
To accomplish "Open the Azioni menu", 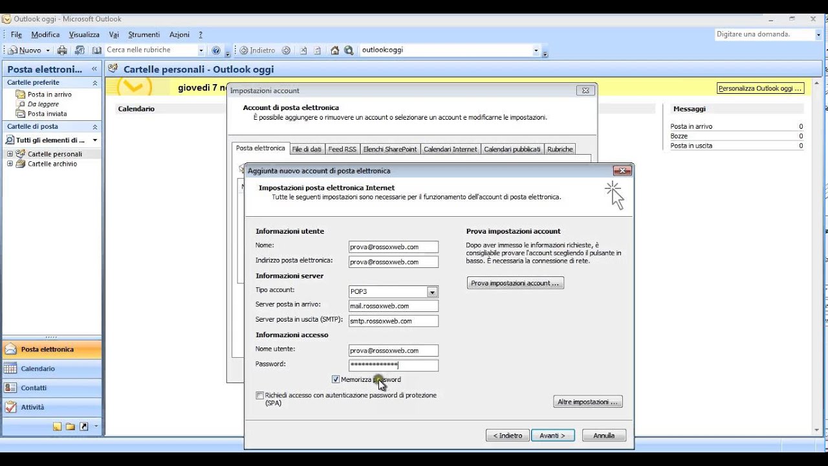I will tap(179, 35).
